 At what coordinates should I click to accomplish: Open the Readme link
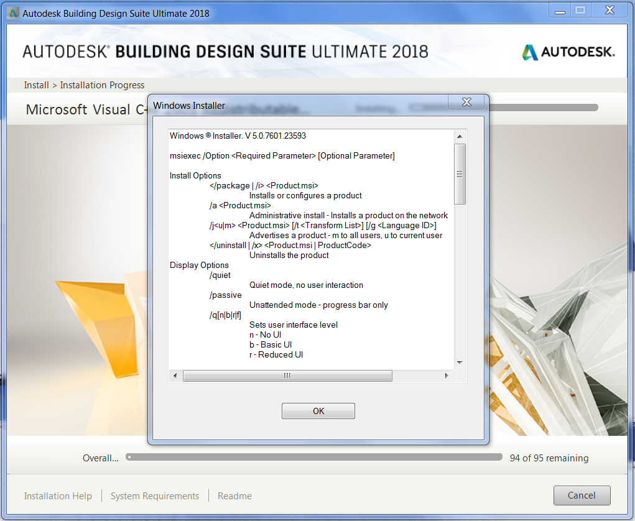(x=235, y=496)
